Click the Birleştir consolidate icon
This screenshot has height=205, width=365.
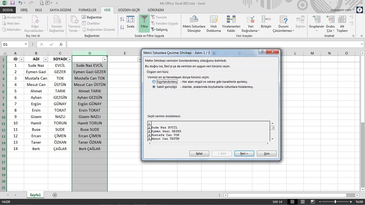coord(266,19)
